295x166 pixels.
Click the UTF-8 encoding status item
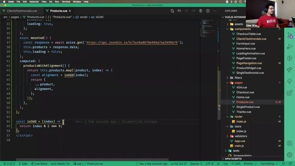coord(209,164)
